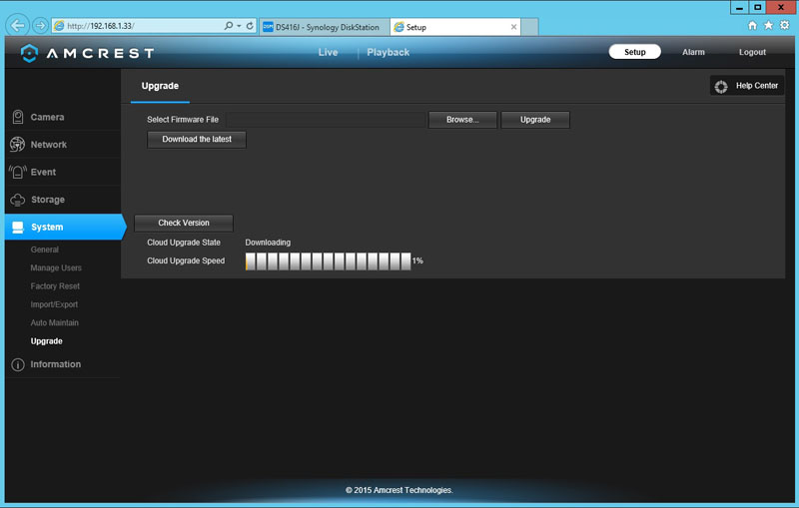Maximize the browser window
799x508 pixels.
tap(757, 7)
